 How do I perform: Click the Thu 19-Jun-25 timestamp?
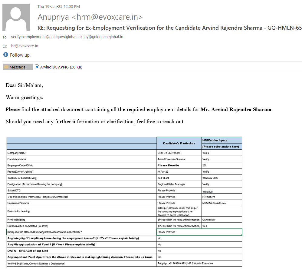coord(59,6)
